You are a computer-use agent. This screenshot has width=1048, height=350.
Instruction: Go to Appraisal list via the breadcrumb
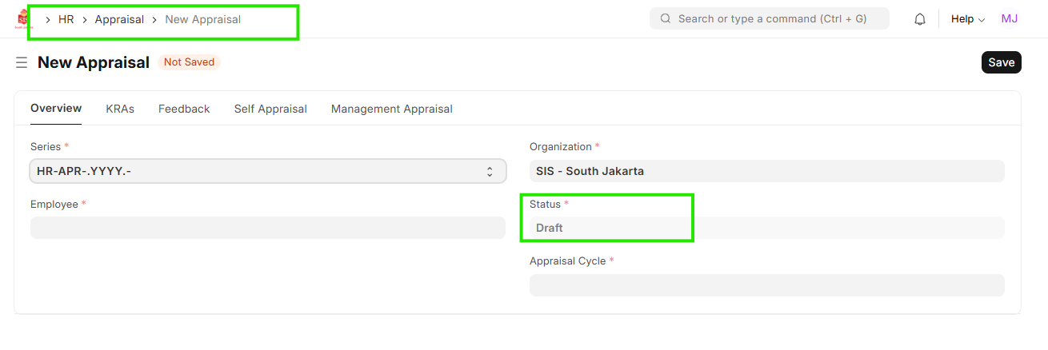click(119, 19)
